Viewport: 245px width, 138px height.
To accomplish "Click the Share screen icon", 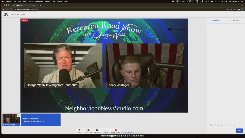I will click(106, 131).
